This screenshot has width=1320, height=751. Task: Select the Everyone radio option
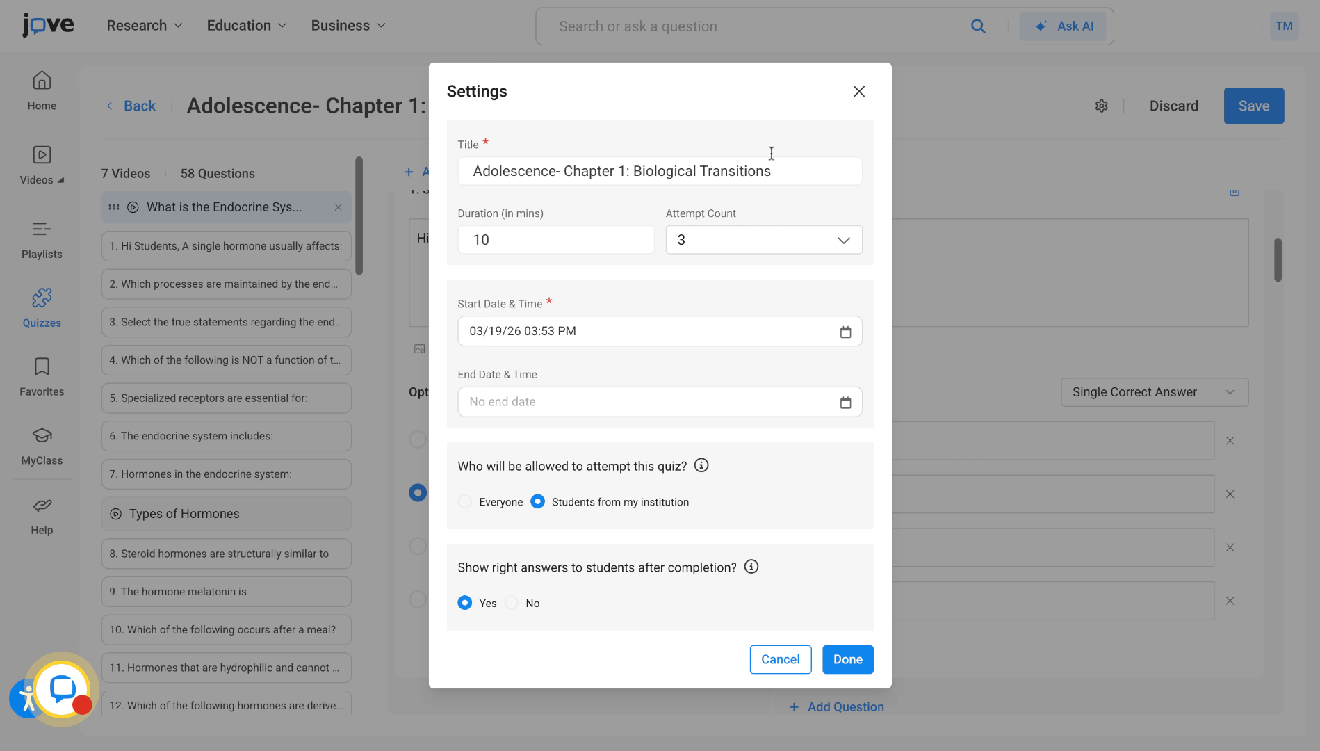[x=464, y=501]
